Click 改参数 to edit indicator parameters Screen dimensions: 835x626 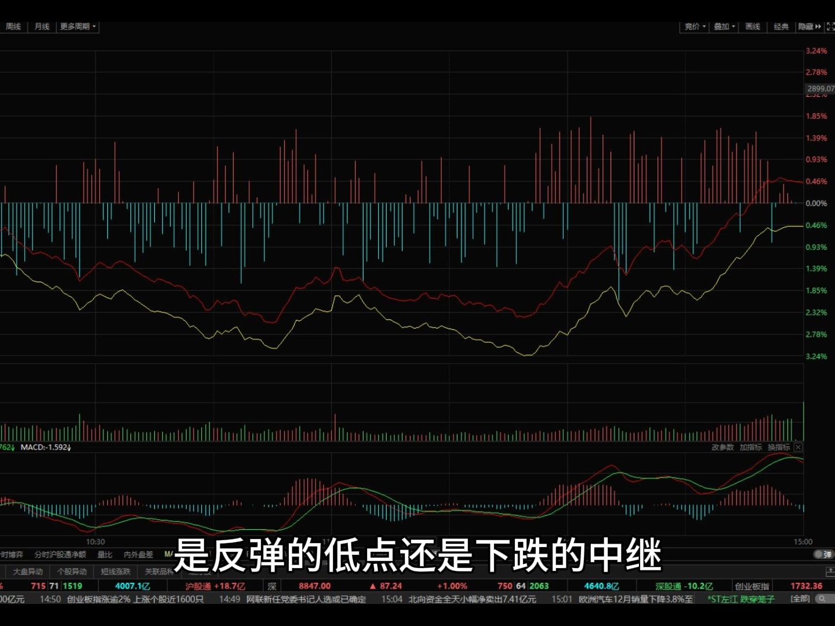[723, 447]
